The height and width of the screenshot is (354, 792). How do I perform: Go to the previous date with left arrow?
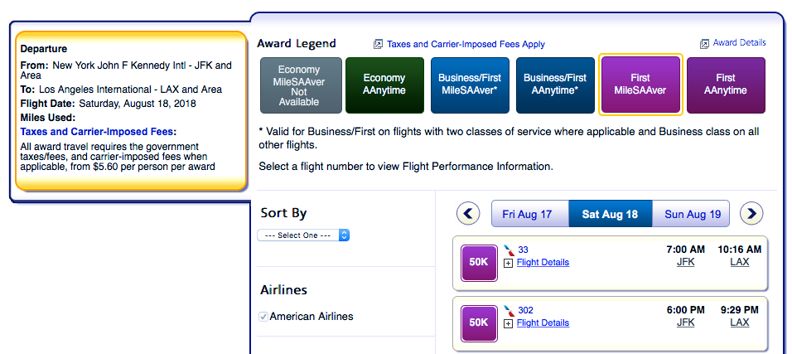click(x=468, y=214)
